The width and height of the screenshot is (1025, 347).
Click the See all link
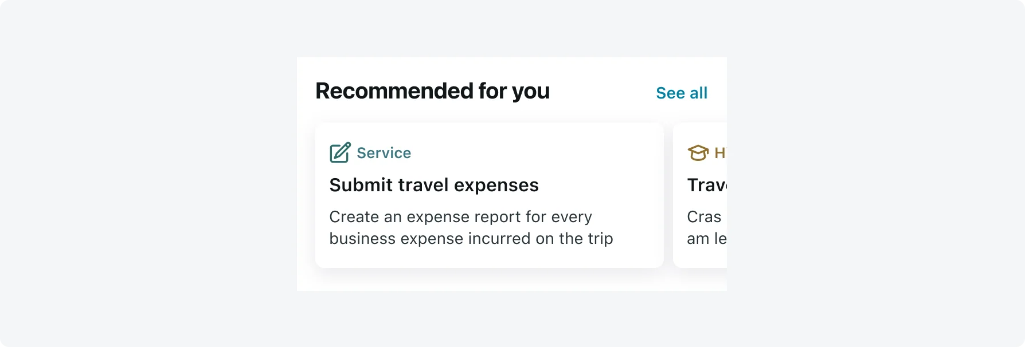[682, 93]
